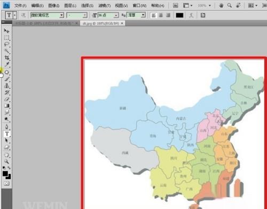Select the Crop tool
The width and height of the screenshot is (267, 209).
[6, 58]
